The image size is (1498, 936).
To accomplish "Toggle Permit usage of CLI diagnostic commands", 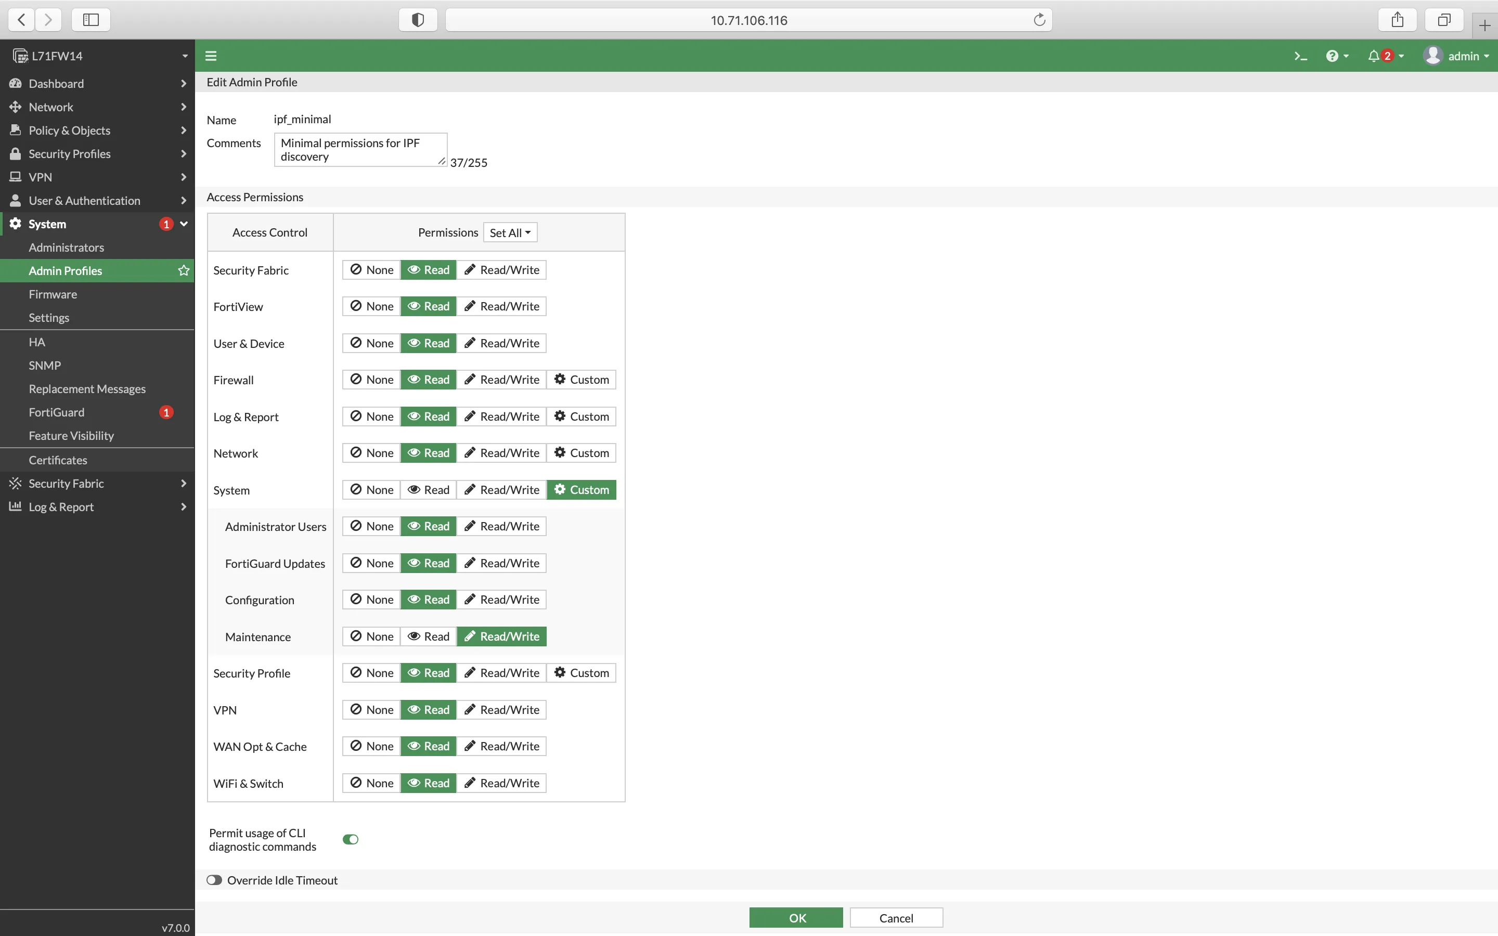I will pos(351,839).
